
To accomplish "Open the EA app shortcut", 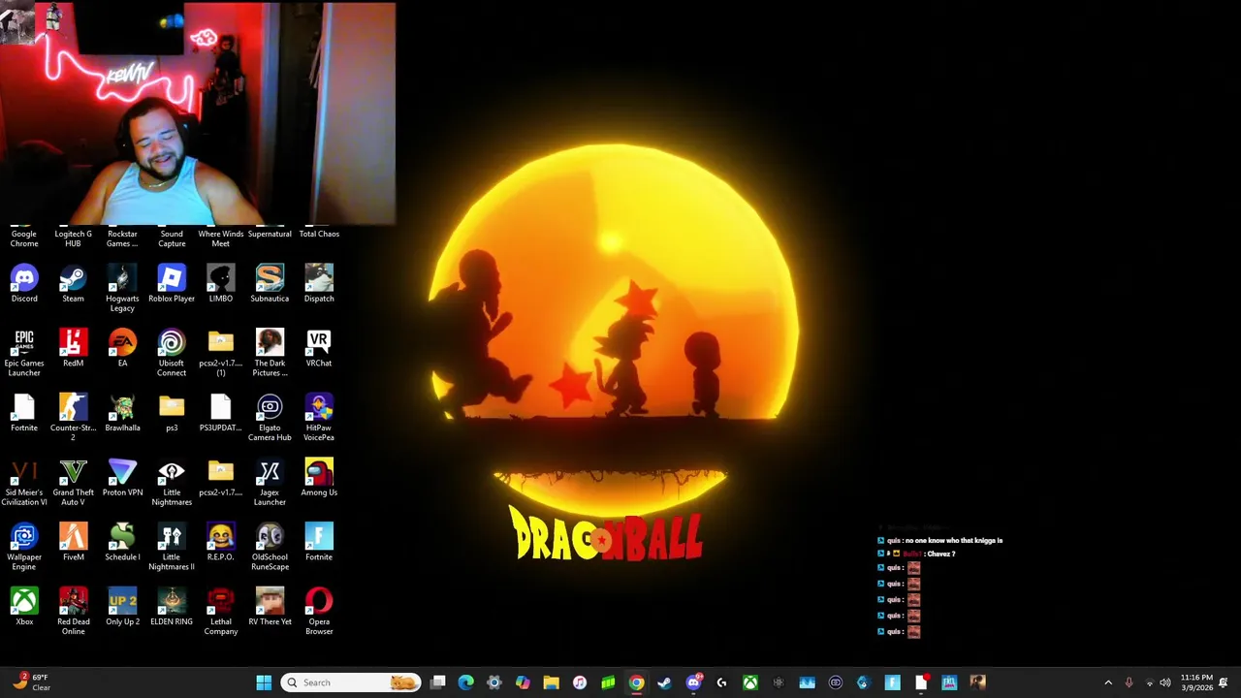I will click(x=122, y=349).
